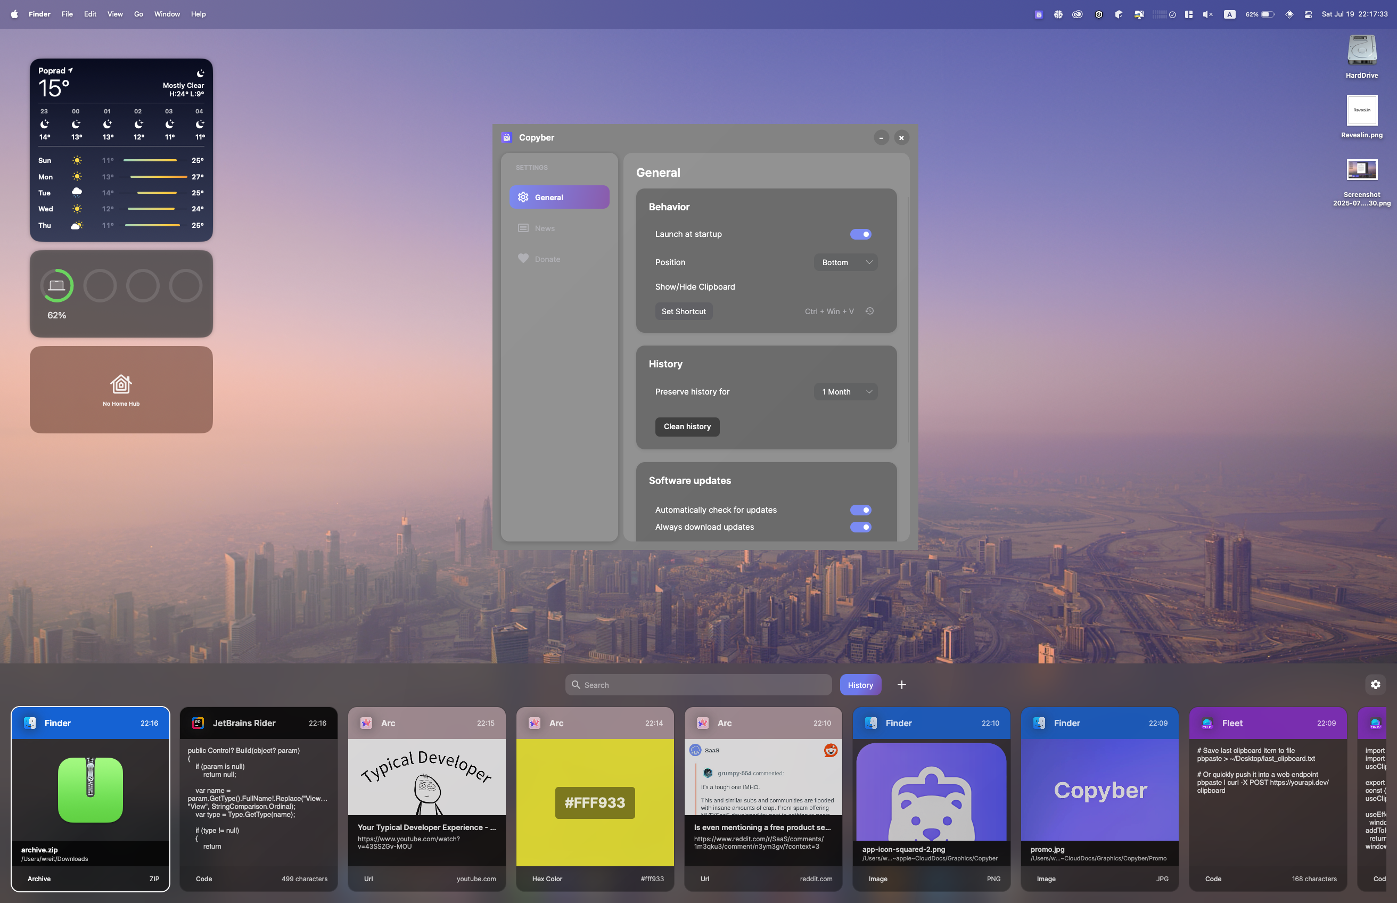Screen dimensions: 1397x903
Task: Click the clipboard Search field
Action: point(697,685)
